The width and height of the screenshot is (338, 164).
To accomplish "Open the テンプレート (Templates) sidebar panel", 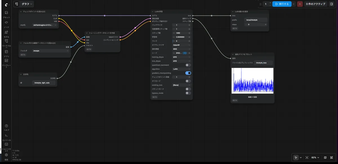I will (6, 63).
